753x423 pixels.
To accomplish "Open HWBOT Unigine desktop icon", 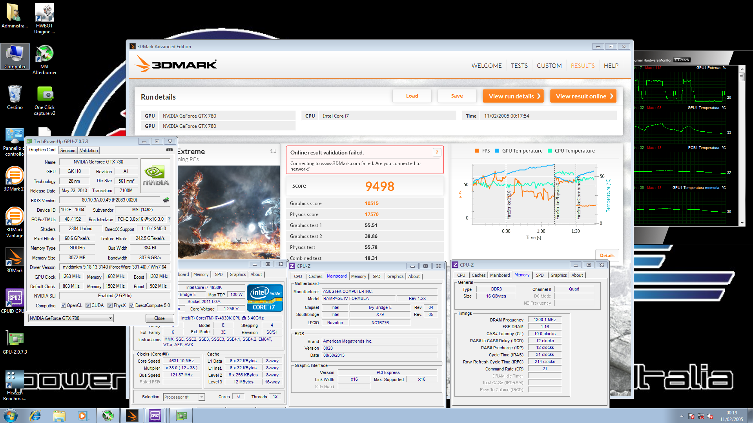I will [x=44, y=18].
